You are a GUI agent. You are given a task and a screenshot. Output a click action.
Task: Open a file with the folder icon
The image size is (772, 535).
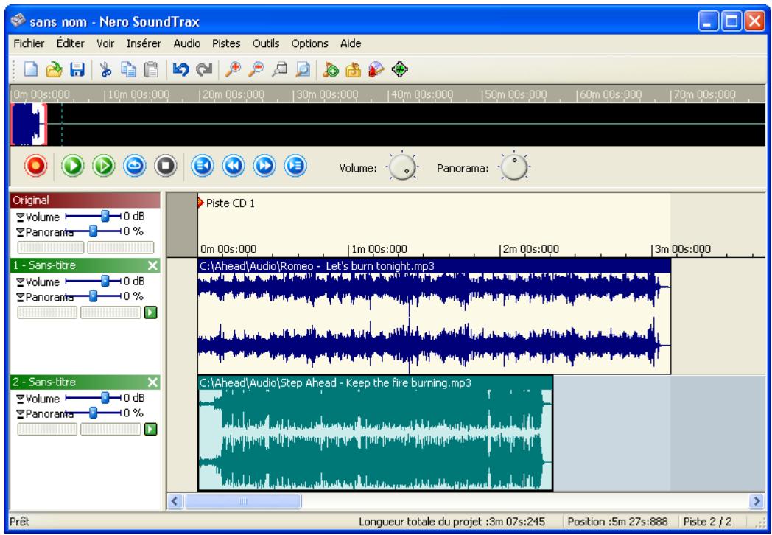(54, 70)
